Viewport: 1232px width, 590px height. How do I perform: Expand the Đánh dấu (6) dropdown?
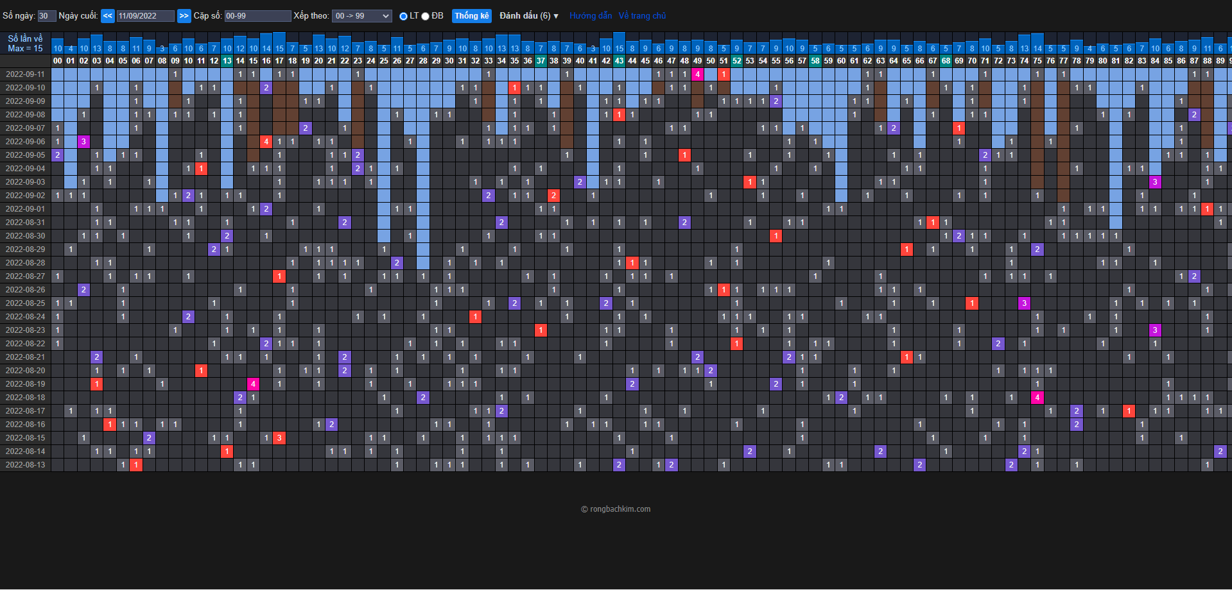click(529, 16)
